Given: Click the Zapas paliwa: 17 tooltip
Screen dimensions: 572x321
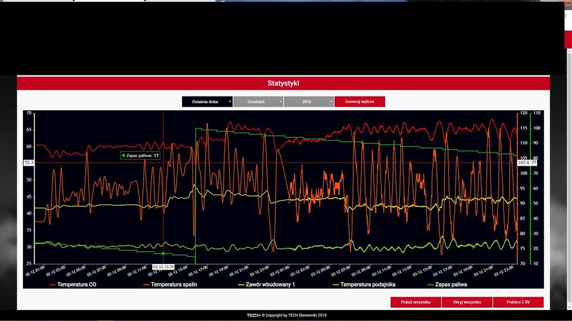Looking at the screenshot, I should [140, 155].
